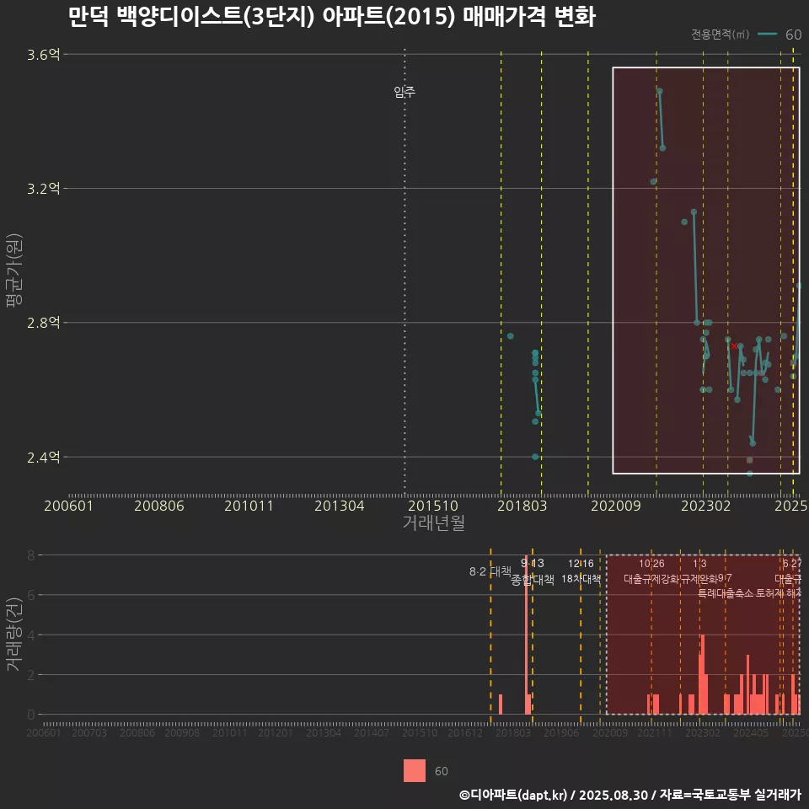Click the '6·27' policy date annotation
Viewport: 809px width, 809px height.
(792, 564)
